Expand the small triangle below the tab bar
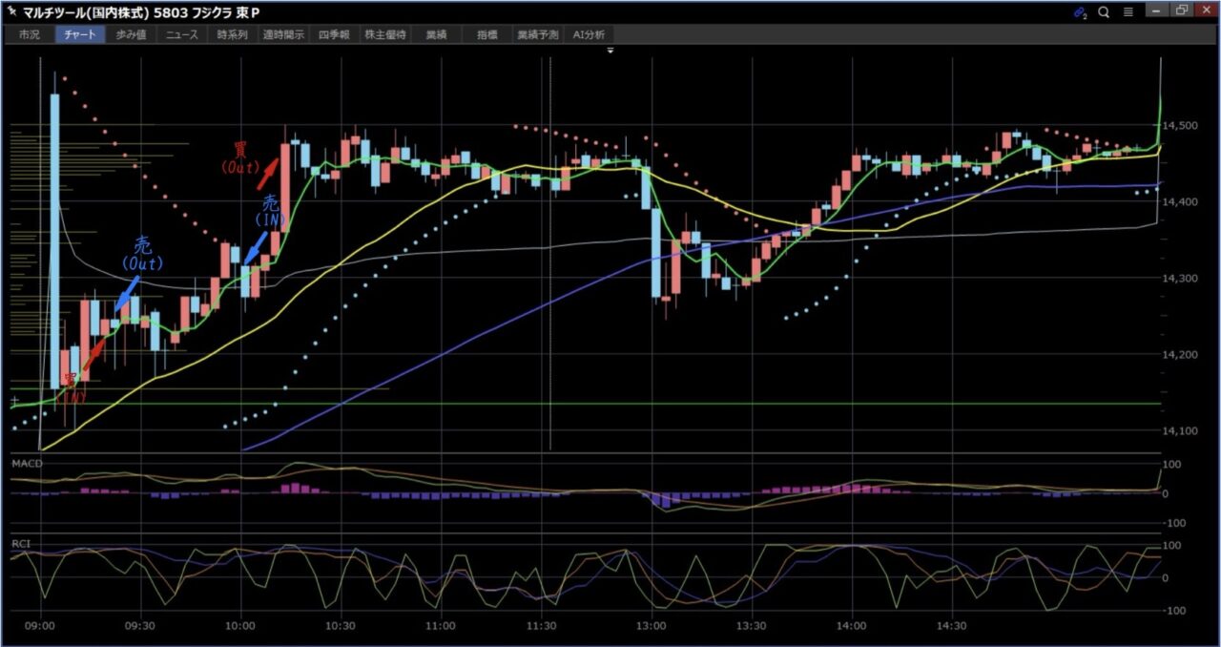 (x=610, y=50)
